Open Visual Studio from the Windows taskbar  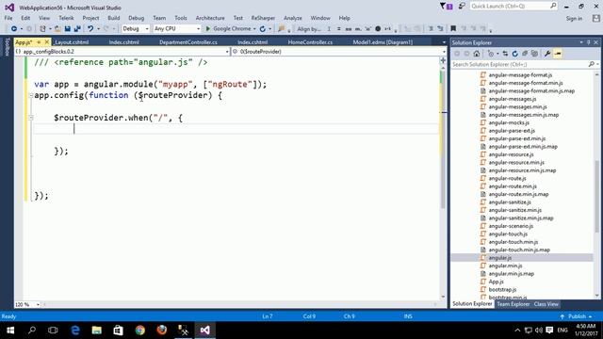(x=205, y=331)
